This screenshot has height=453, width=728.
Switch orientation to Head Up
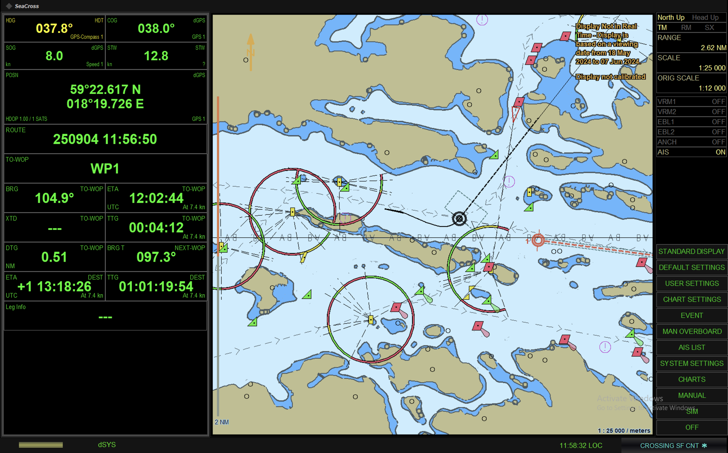click(705, 17)
